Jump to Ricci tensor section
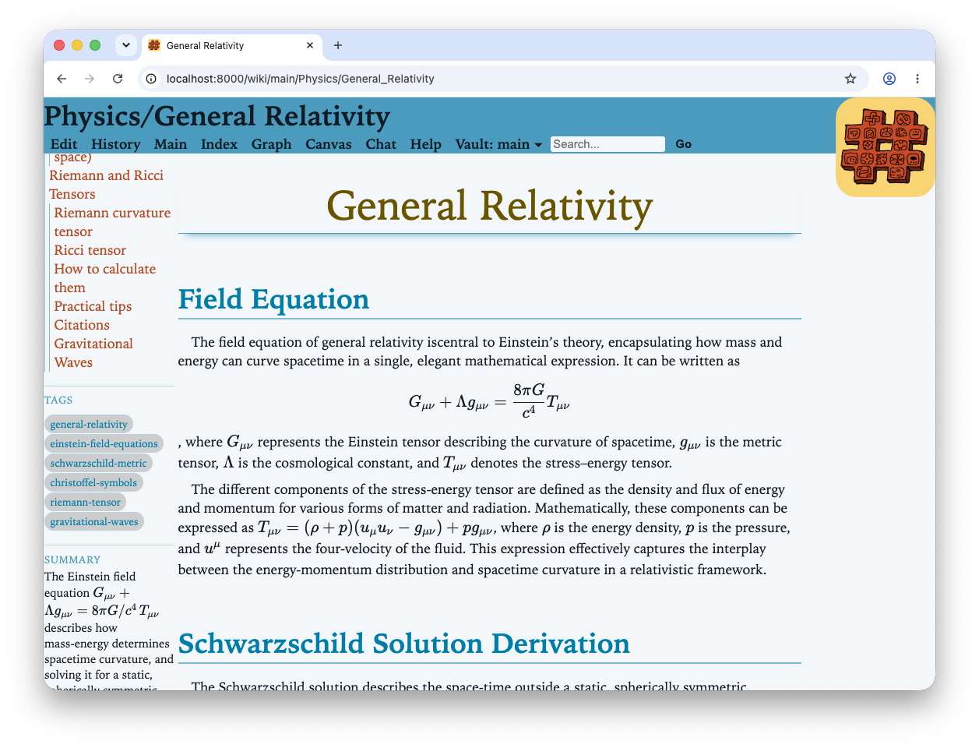This screenshot has width=979, height=748. pyautogui.click(x=90, y=250)
